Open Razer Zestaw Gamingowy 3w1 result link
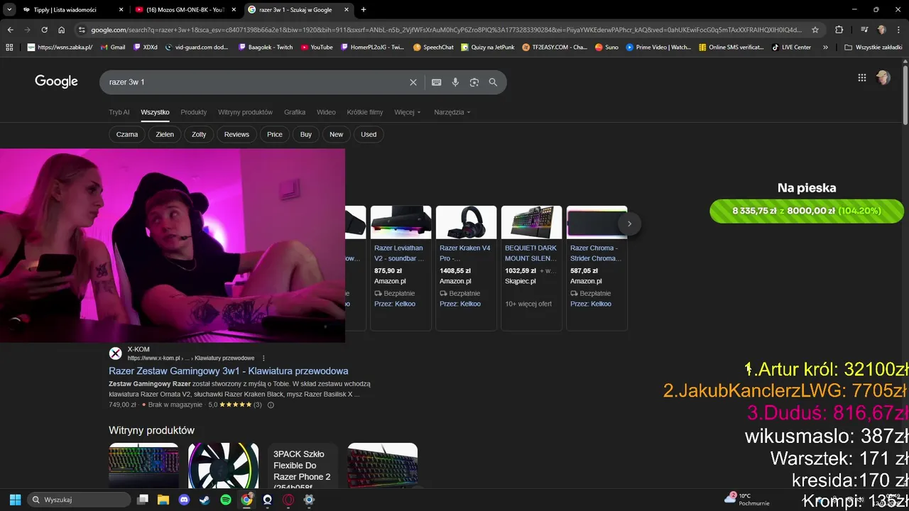This screenshot has height=511, width=909. click(229, 371)
